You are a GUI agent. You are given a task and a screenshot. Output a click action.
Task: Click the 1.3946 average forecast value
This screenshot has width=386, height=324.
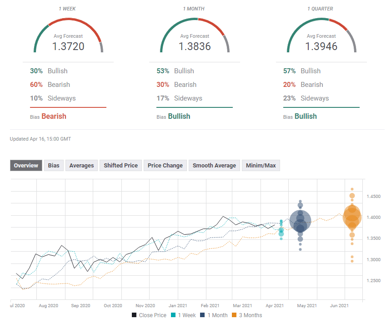click(x=321, y=46)
